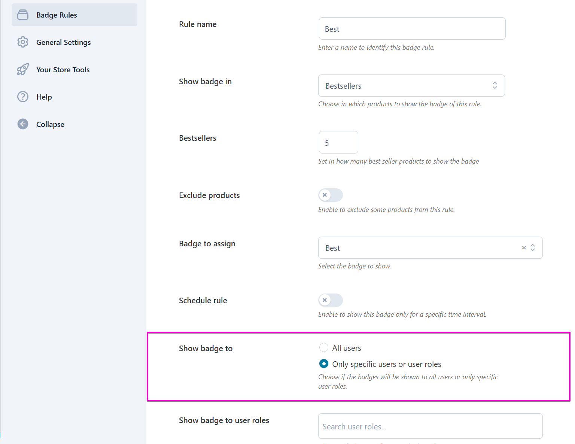The image size is (575, 444).
Task: Open the Show badge in dropdown
Action: coord(411,86)
